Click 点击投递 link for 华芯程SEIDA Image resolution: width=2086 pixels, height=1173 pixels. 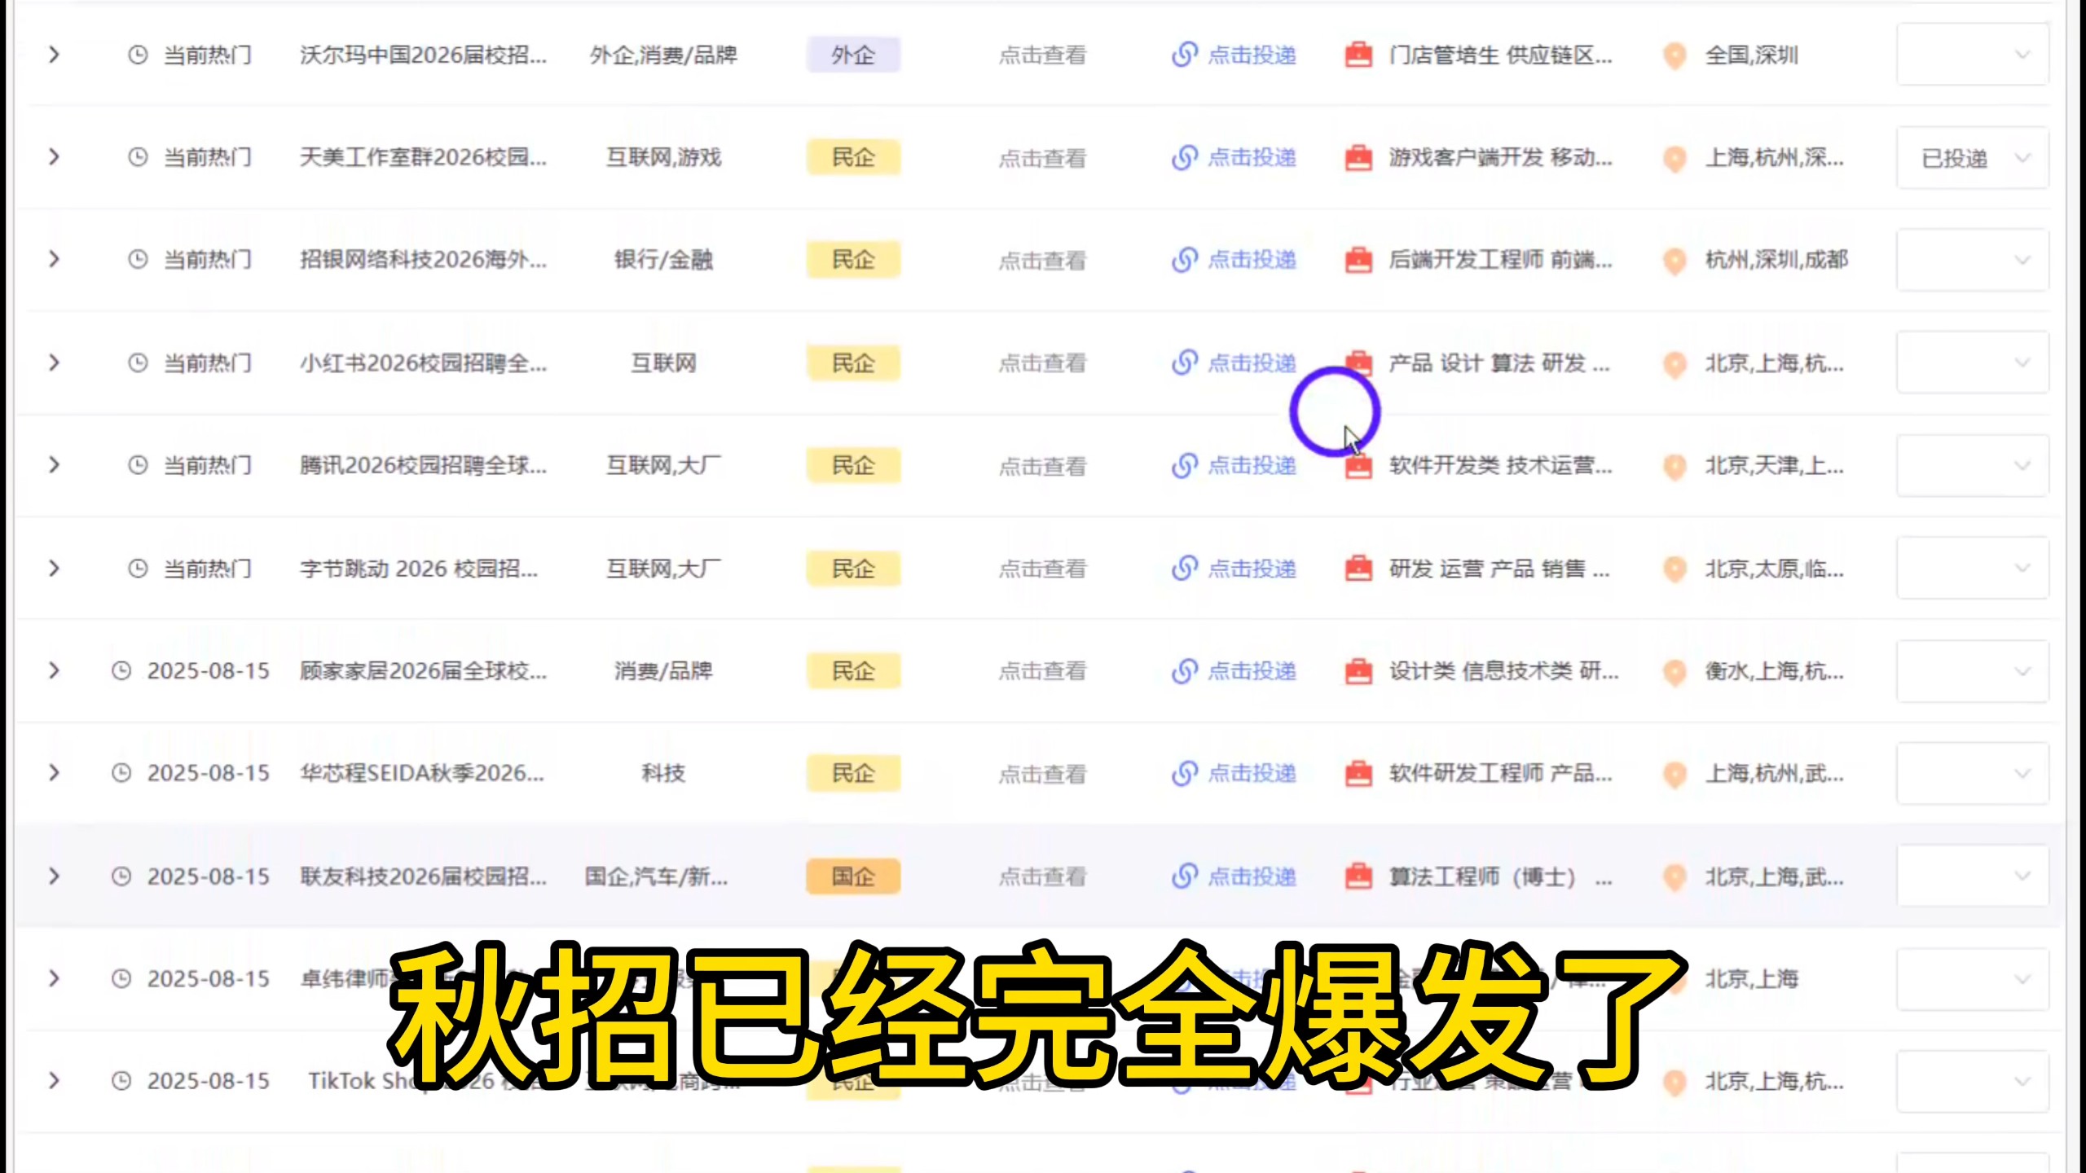coord(1234,773)
